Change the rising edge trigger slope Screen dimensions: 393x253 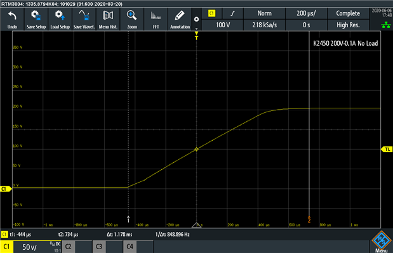point(233,13)
